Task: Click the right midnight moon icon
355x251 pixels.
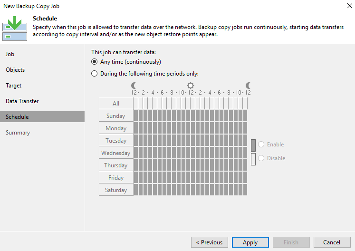Action: point(248,86)
